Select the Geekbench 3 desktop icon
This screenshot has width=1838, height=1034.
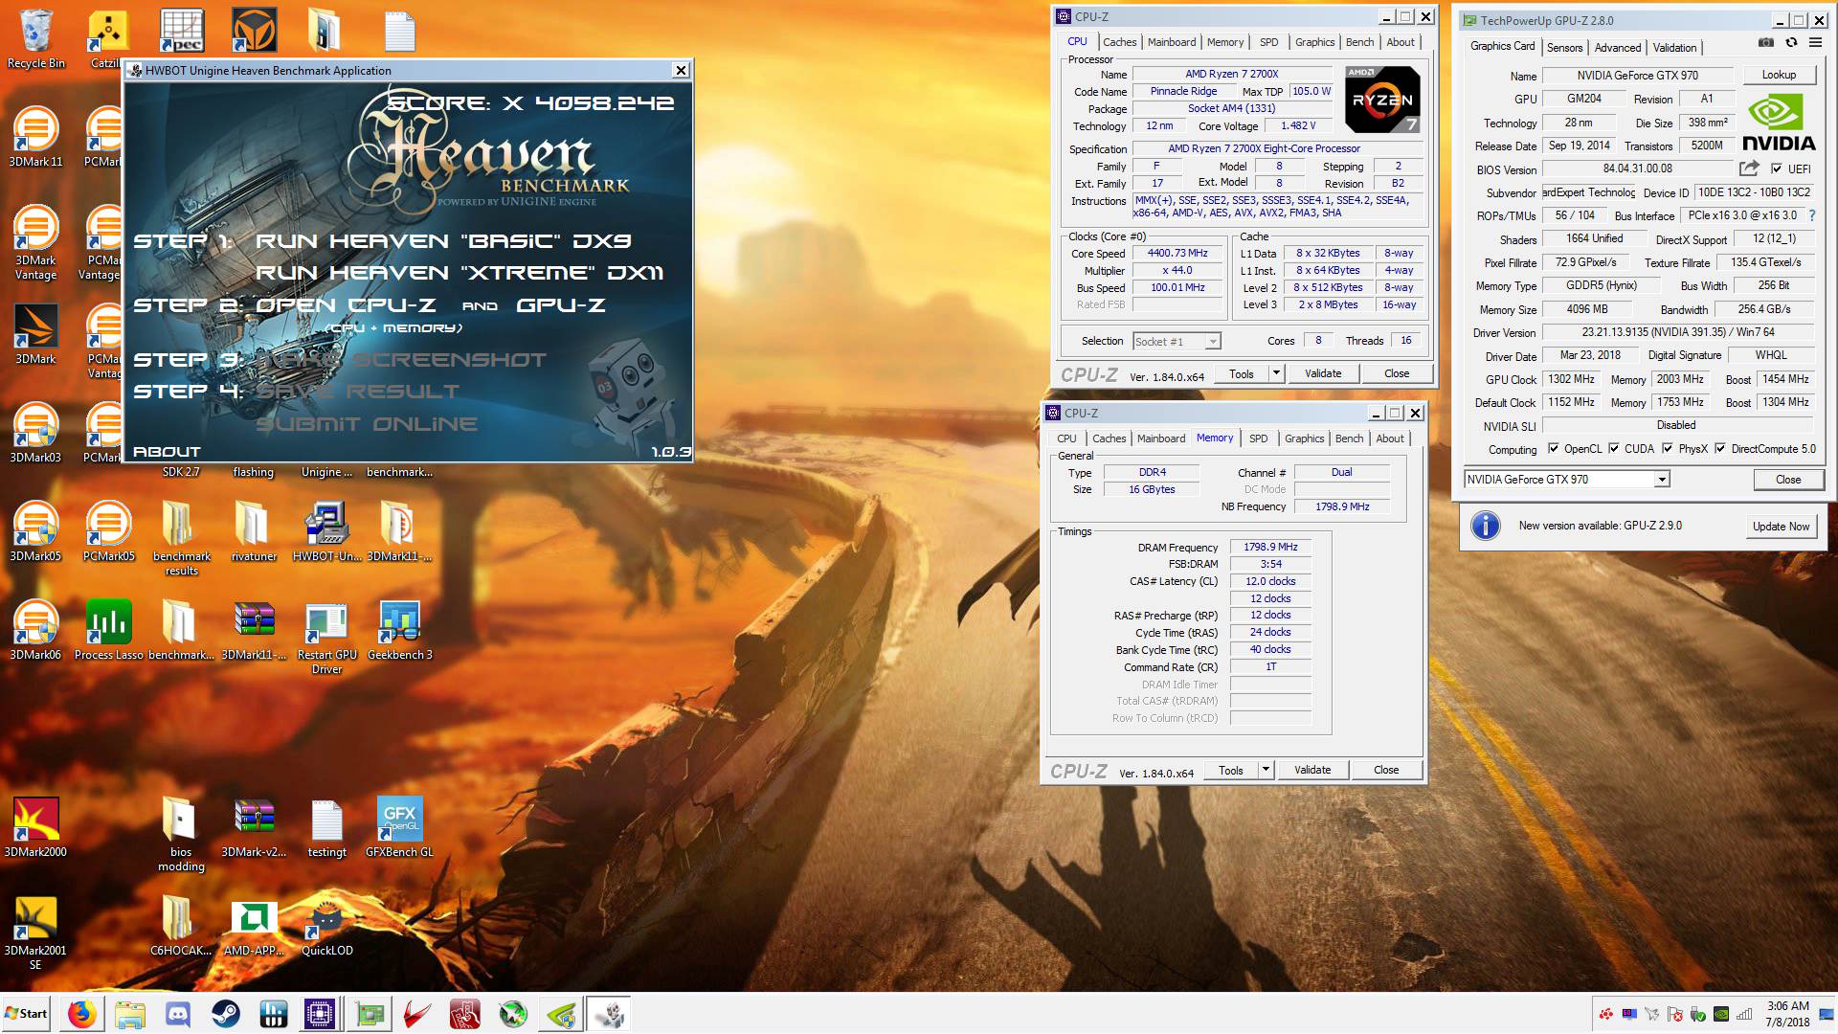click(399, 630)
